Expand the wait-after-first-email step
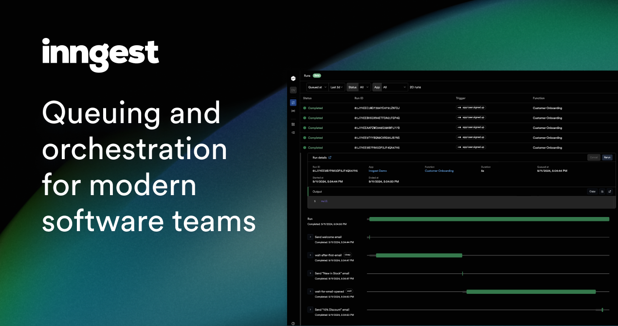This screenshot has width=618, height=326. (x=310, y=255)
